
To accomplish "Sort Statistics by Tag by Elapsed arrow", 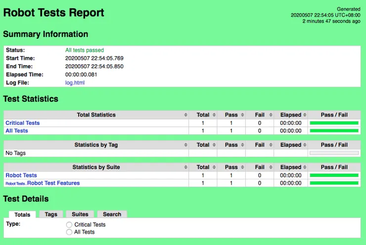I will [x=305, y=145].
